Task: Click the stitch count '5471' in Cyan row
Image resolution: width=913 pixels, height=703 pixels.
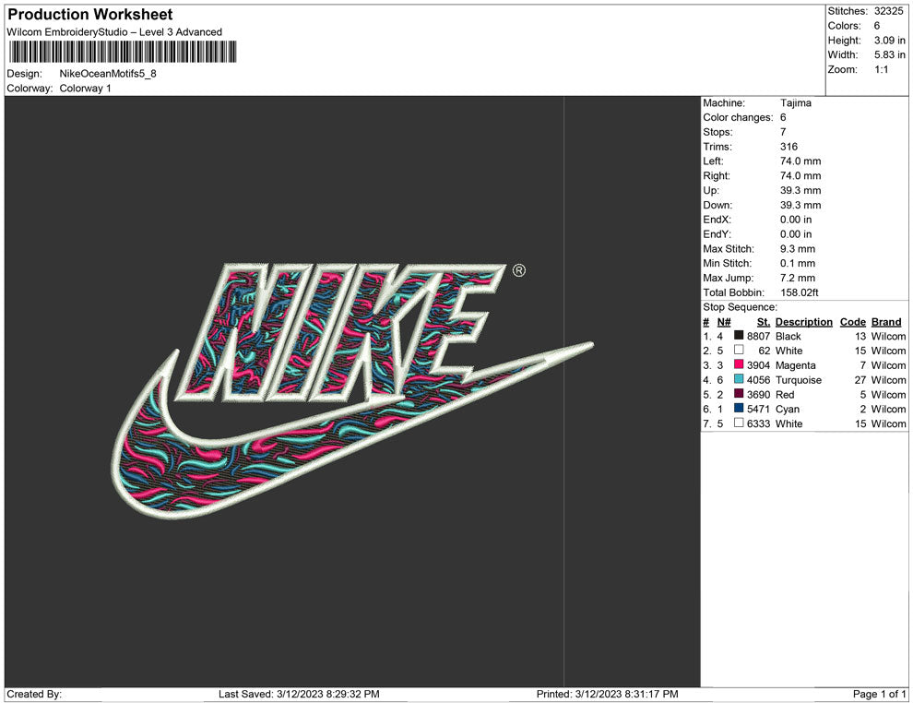Action: pos(758,409)
